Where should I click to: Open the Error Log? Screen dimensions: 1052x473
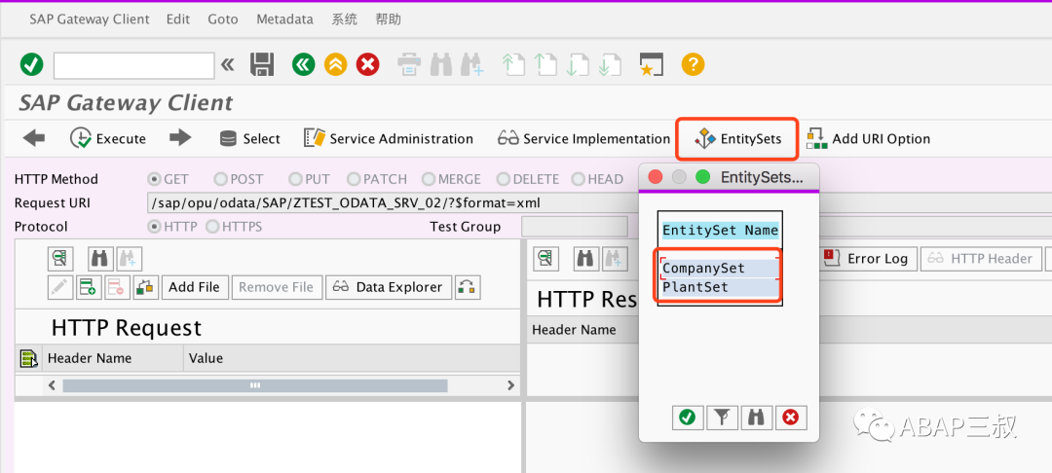tap(867, 259)
